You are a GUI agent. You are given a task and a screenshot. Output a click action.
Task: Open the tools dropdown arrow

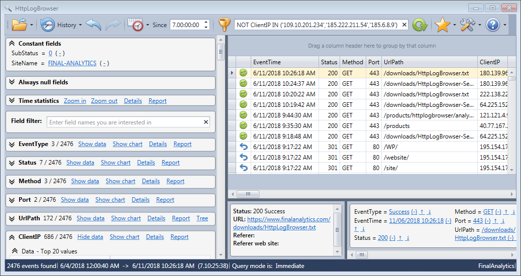(x=479, y=25)
